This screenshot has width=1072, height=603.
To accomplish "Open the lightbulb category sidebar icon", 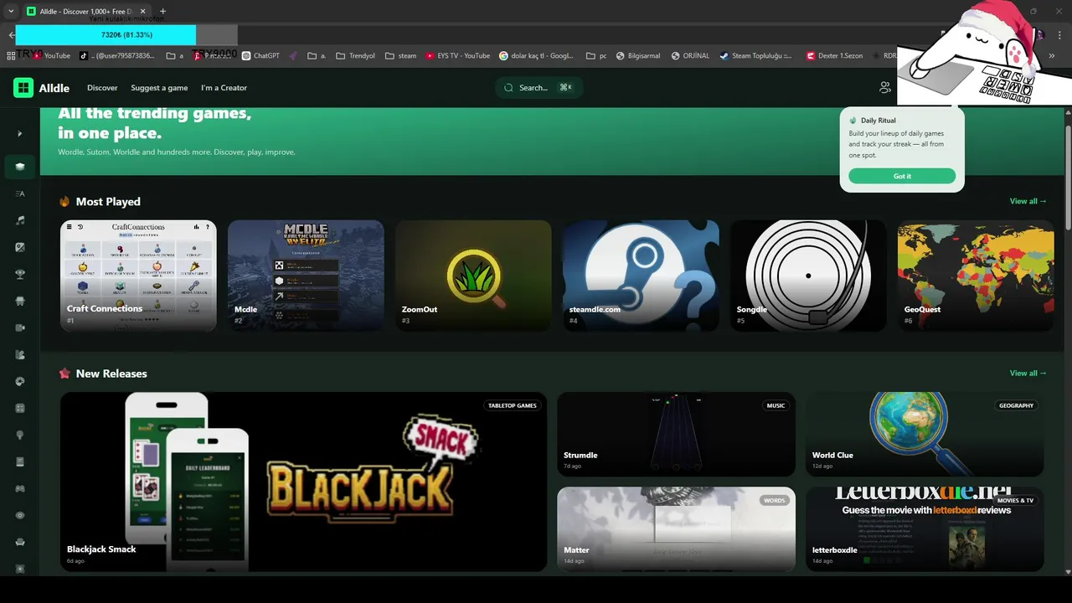I will tap(20, 435).
